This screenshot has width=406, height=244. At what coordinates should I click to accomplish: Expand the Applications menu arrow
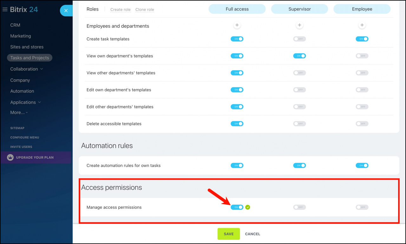tap(40, 102)
